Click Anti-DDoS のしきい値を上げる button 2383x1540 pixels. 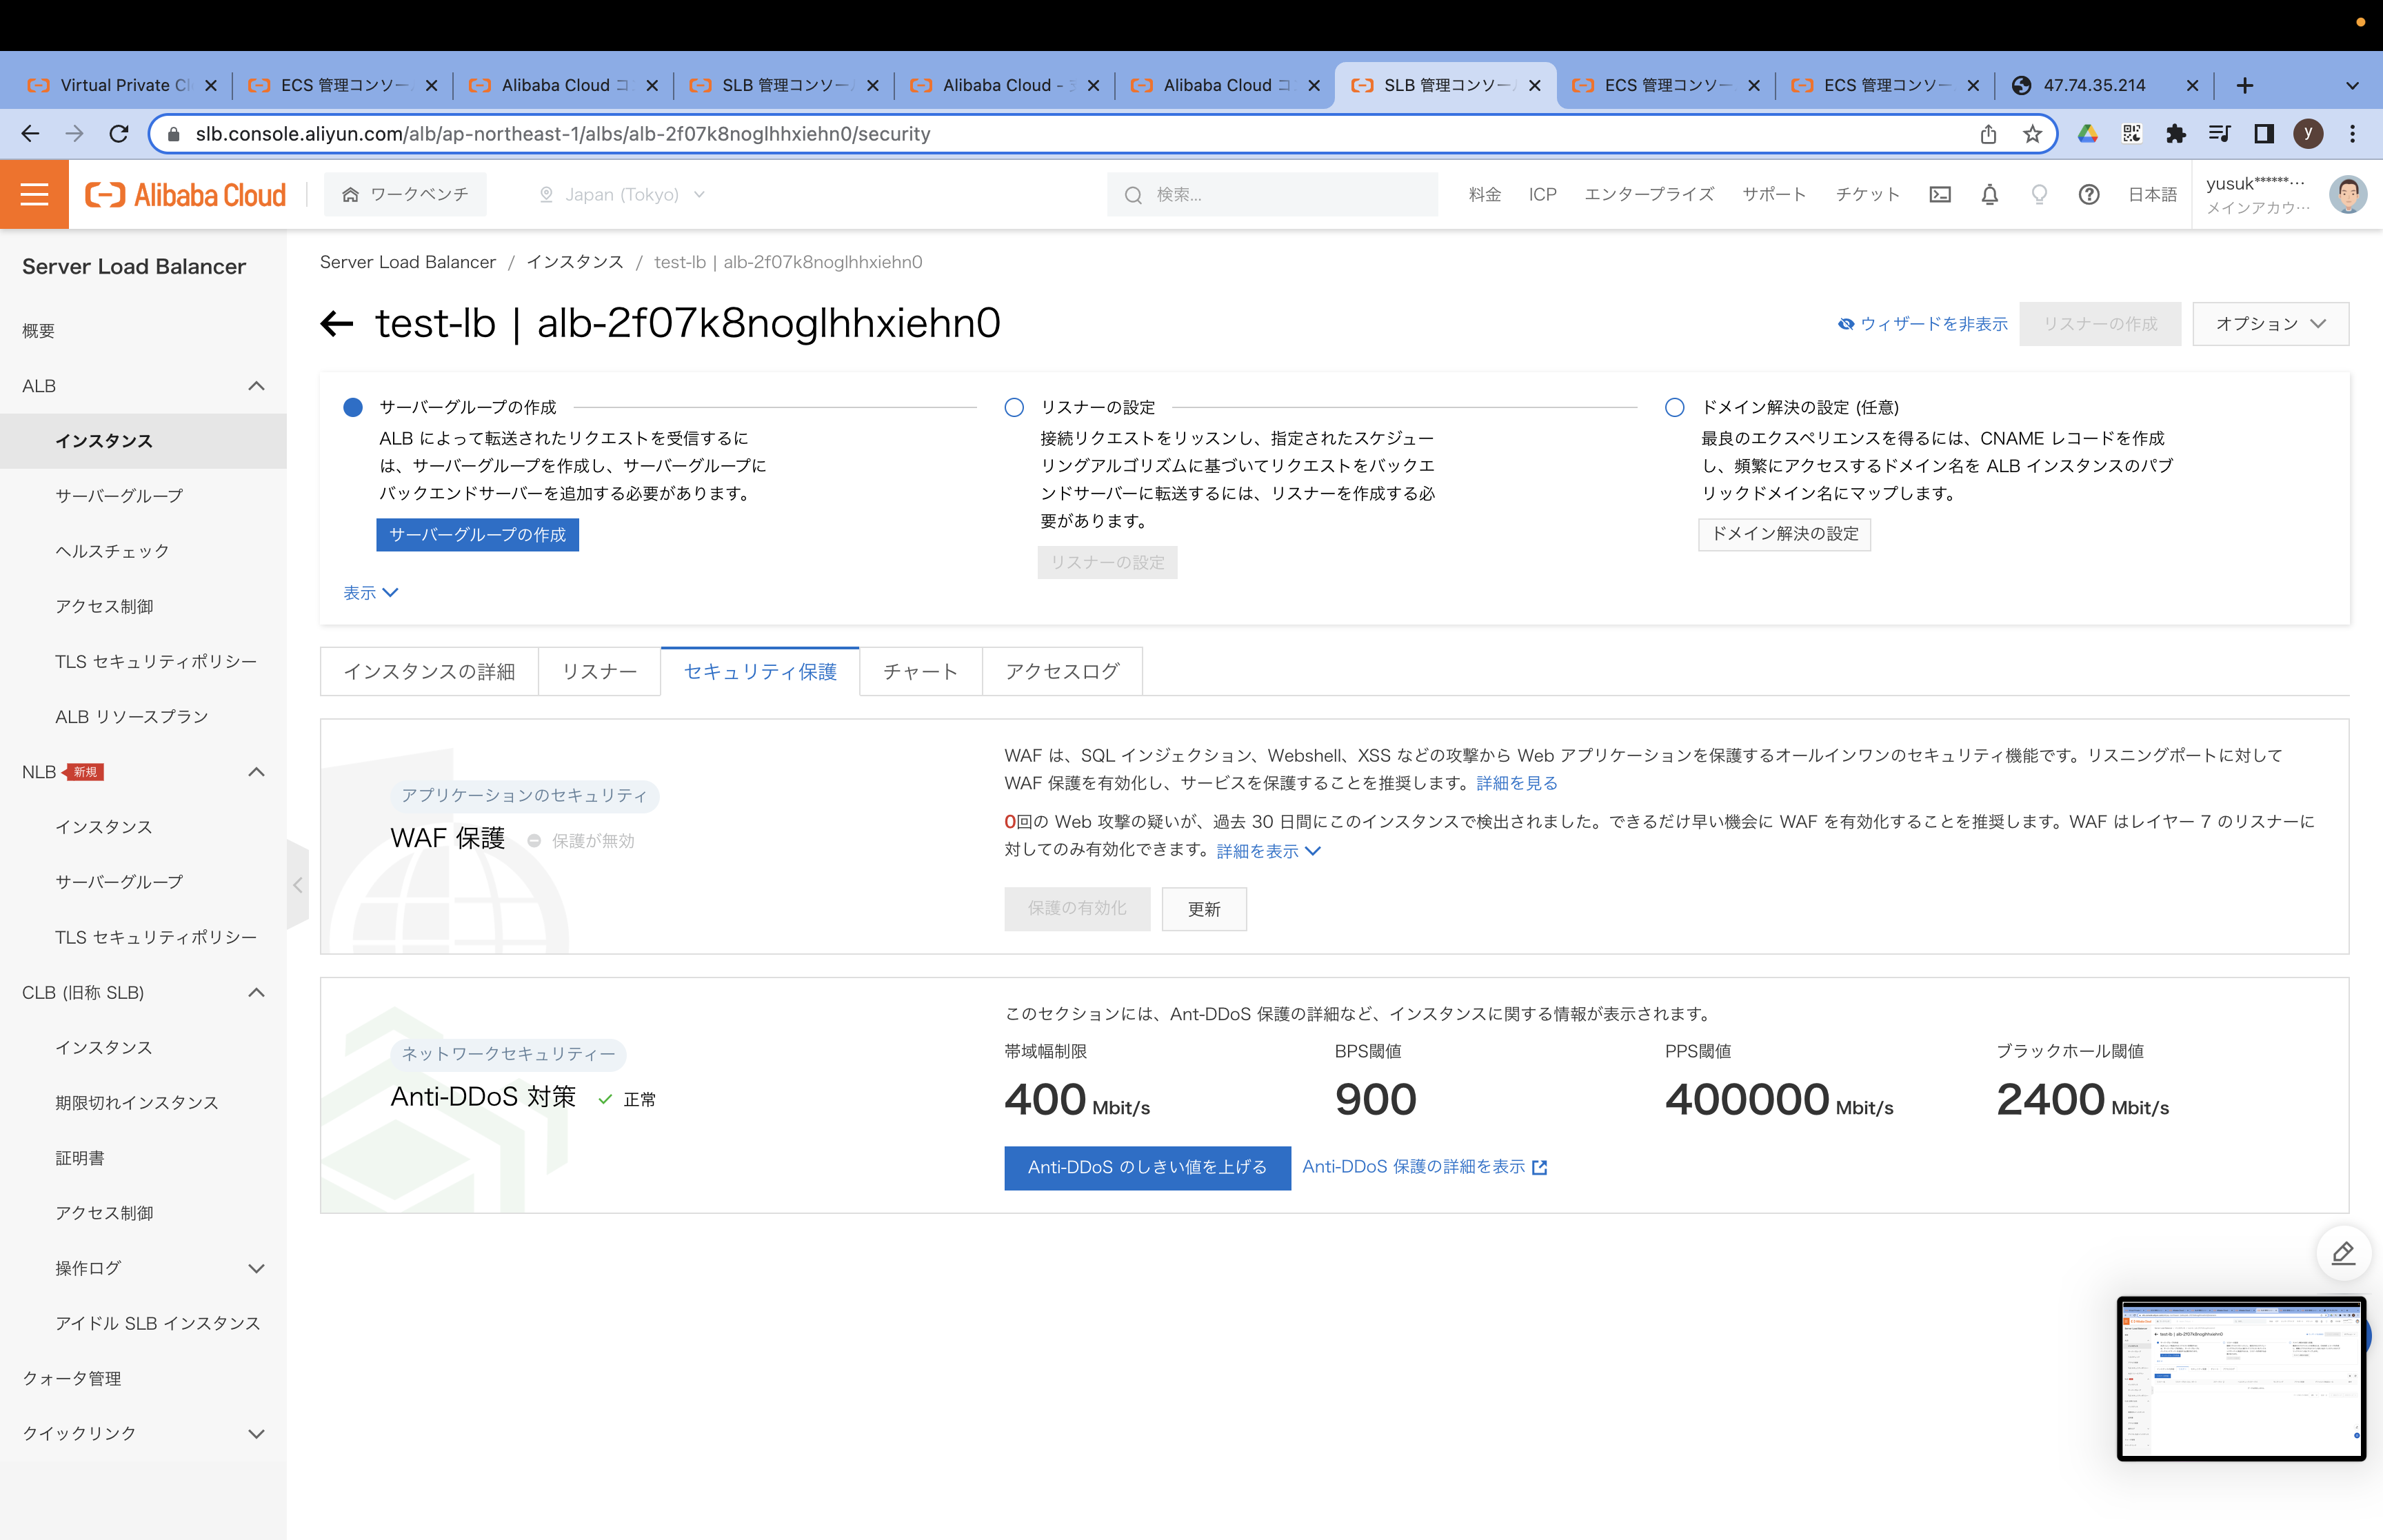[1146, 1167]
